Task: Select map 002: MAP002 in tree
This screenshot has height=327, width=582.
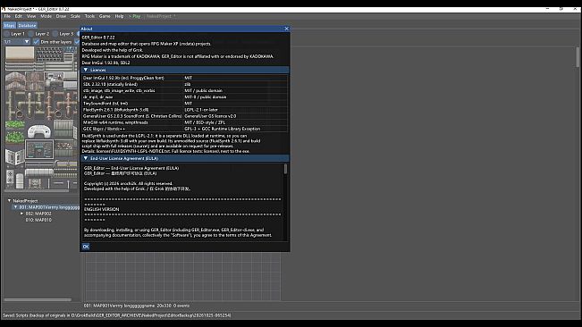Action: click(38, 214)
